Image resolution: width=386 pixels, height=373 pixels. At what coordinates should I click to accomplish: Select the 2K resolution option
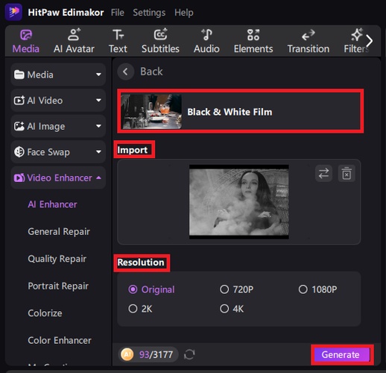click(x=140, y=309)
